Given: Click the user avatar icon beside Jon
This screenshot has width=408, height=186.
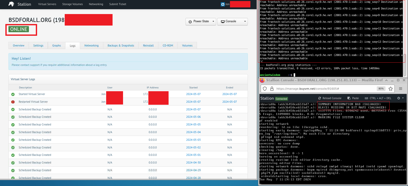Looking at the screenshot, I should click(x=223, y=4).
